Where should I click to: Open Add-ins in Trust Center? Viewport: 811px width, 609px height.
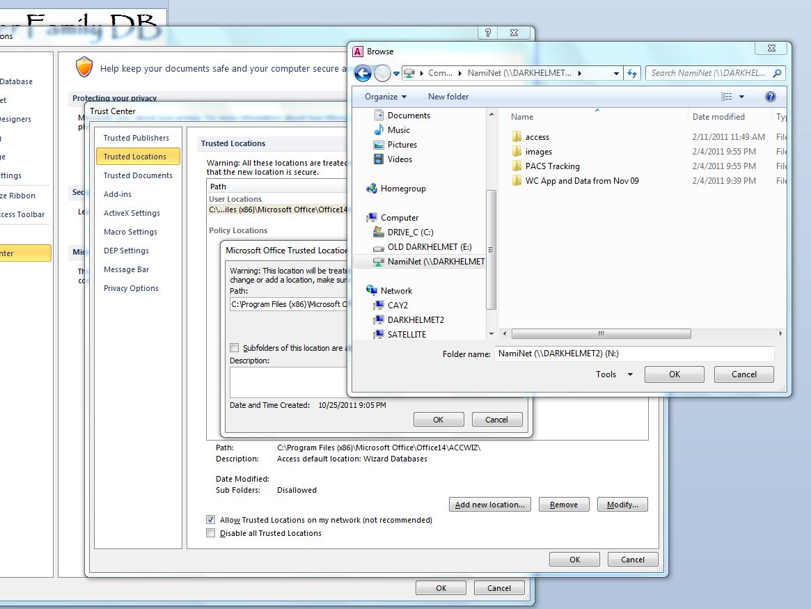[x=118, y=194]
